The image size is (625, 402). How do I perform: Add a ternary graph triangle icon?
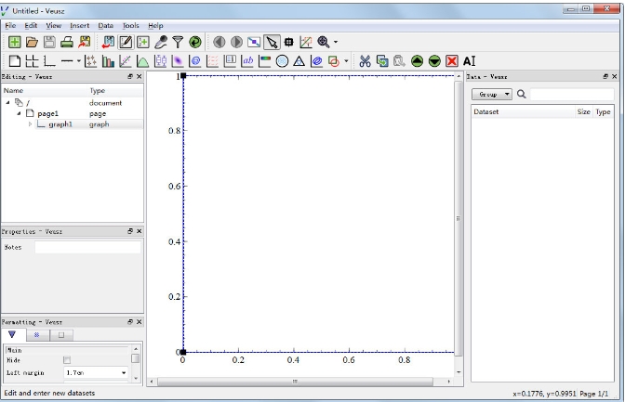coord(299,61)
